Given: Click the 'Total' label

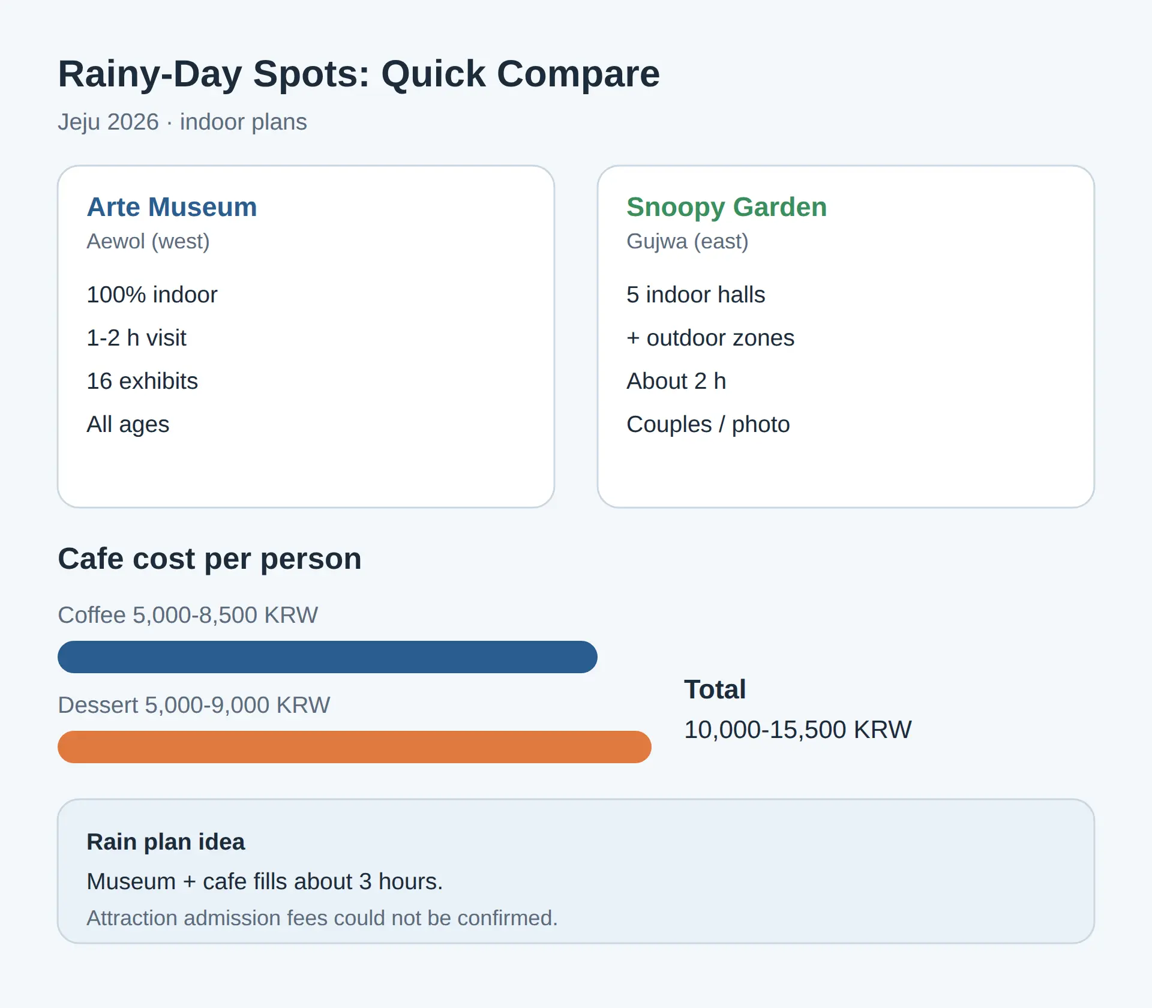Looking at the screenshot, I should (x=715, y=689).
